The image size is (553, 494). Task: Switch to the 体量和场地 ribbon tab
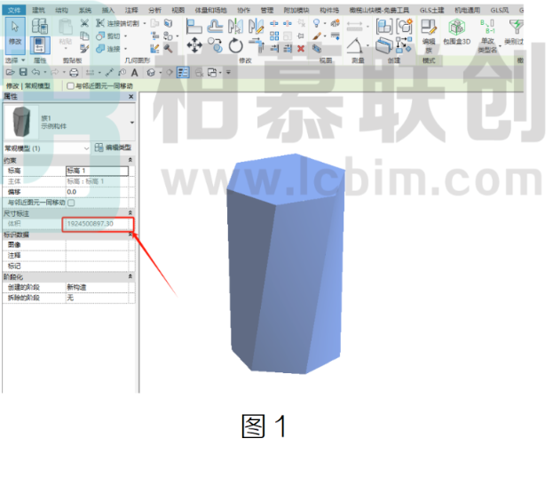pos(210,10)
